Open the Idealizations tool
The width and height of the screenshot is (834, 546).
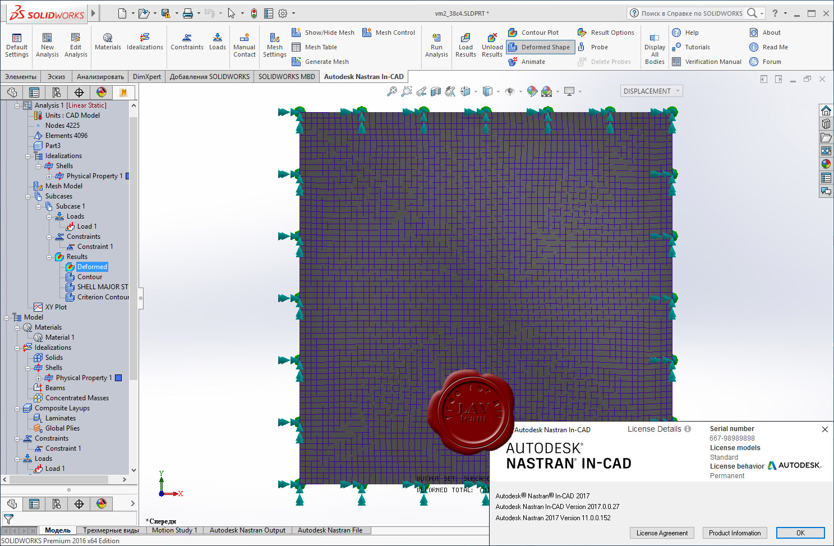click(x=145, y=42)
